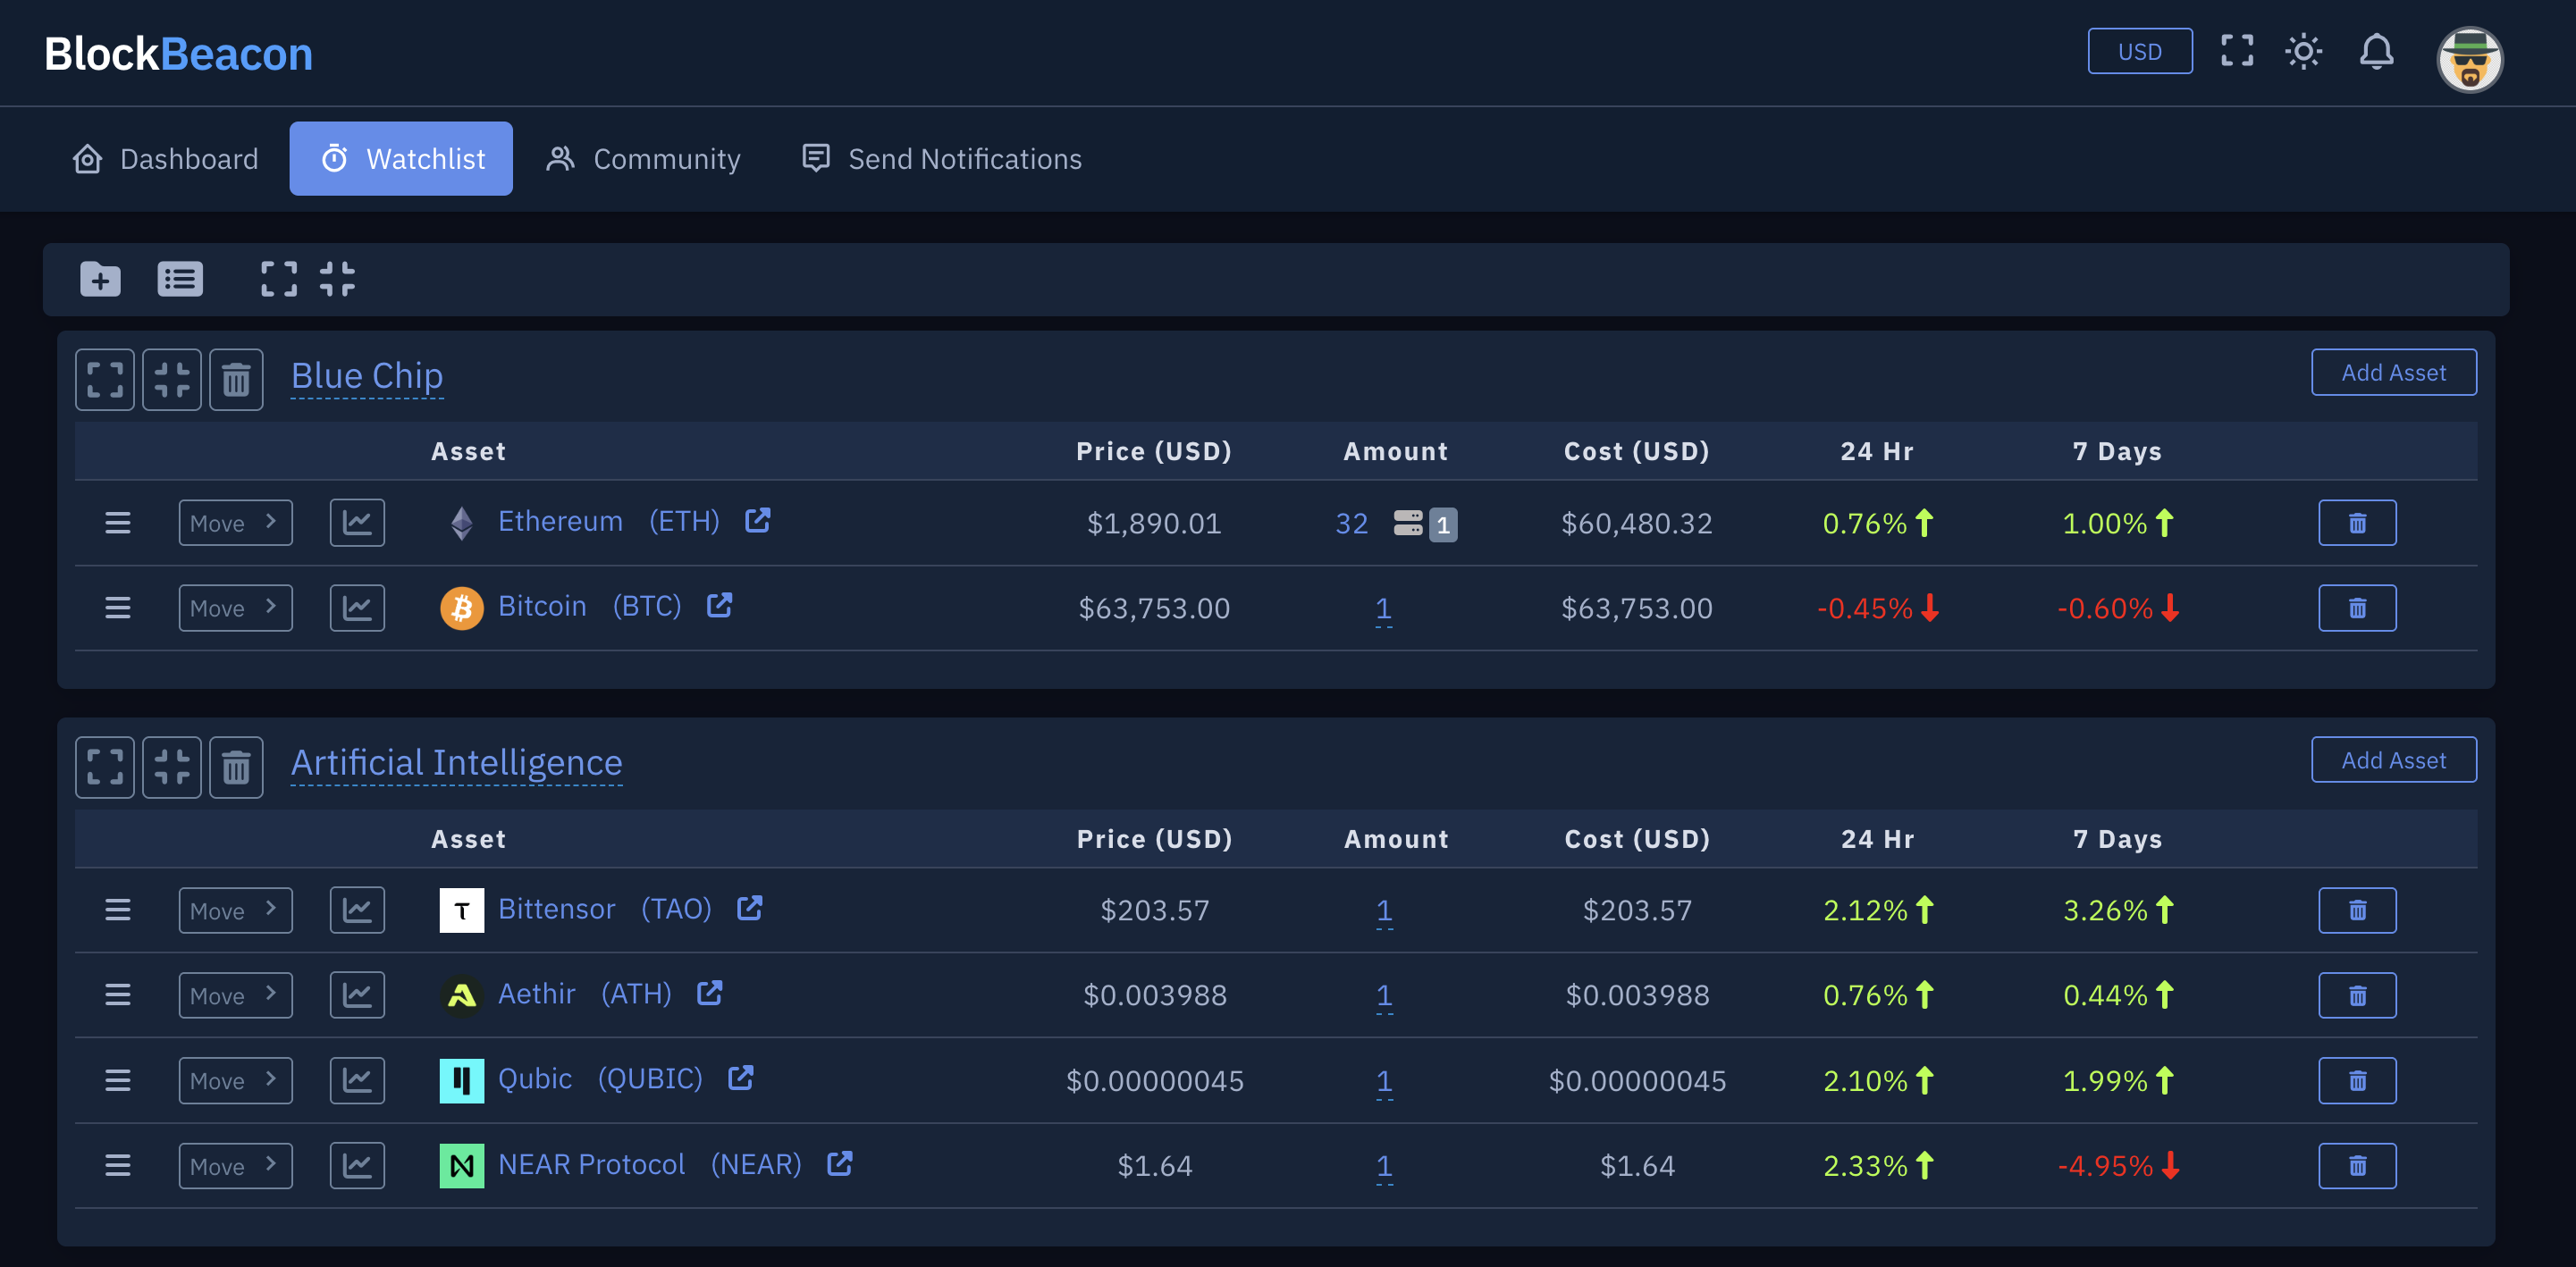Screen dimensions: 2576x1267
Task: Collapse all watchlist groups in toolbar
Action: [337, 279]
